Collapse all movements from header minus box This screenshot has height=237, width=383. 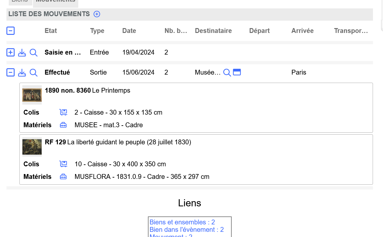tap(11, 31)
